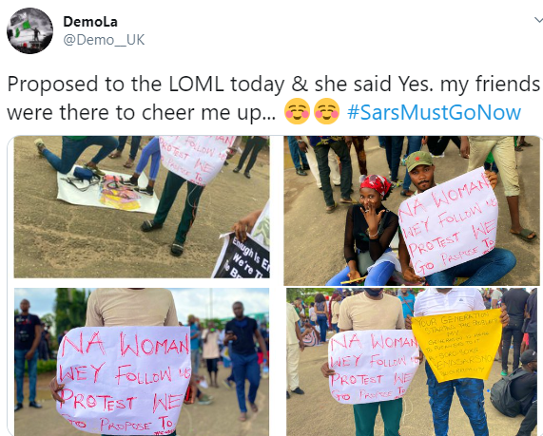Click the first blushing smiley emoji

pos(297,111)
